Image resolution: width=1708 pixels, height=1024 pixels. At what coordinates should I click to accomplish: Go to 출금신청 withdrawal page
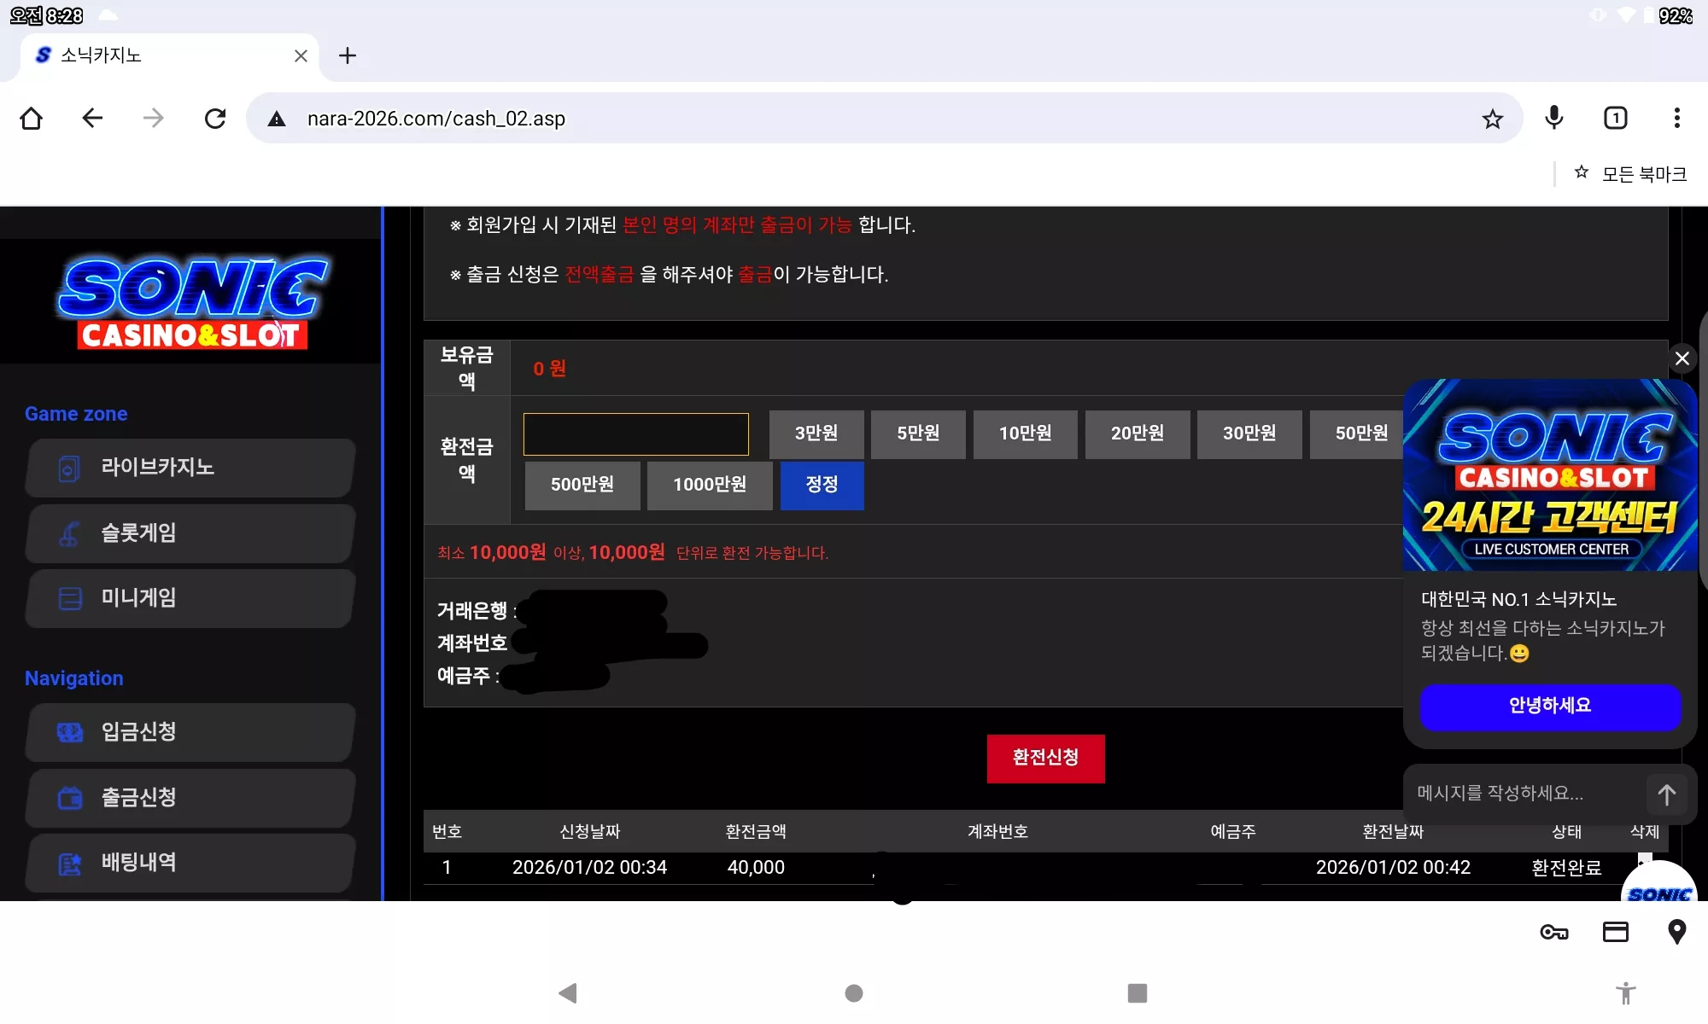(190, 797)
